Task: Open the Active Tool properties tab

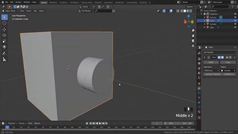Action: tap(199, 53)
